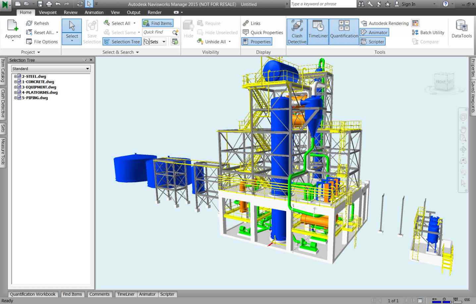Click the binoculars search icon in title bar
Viewport: 476px width, 304px height.
coord(361,4)
